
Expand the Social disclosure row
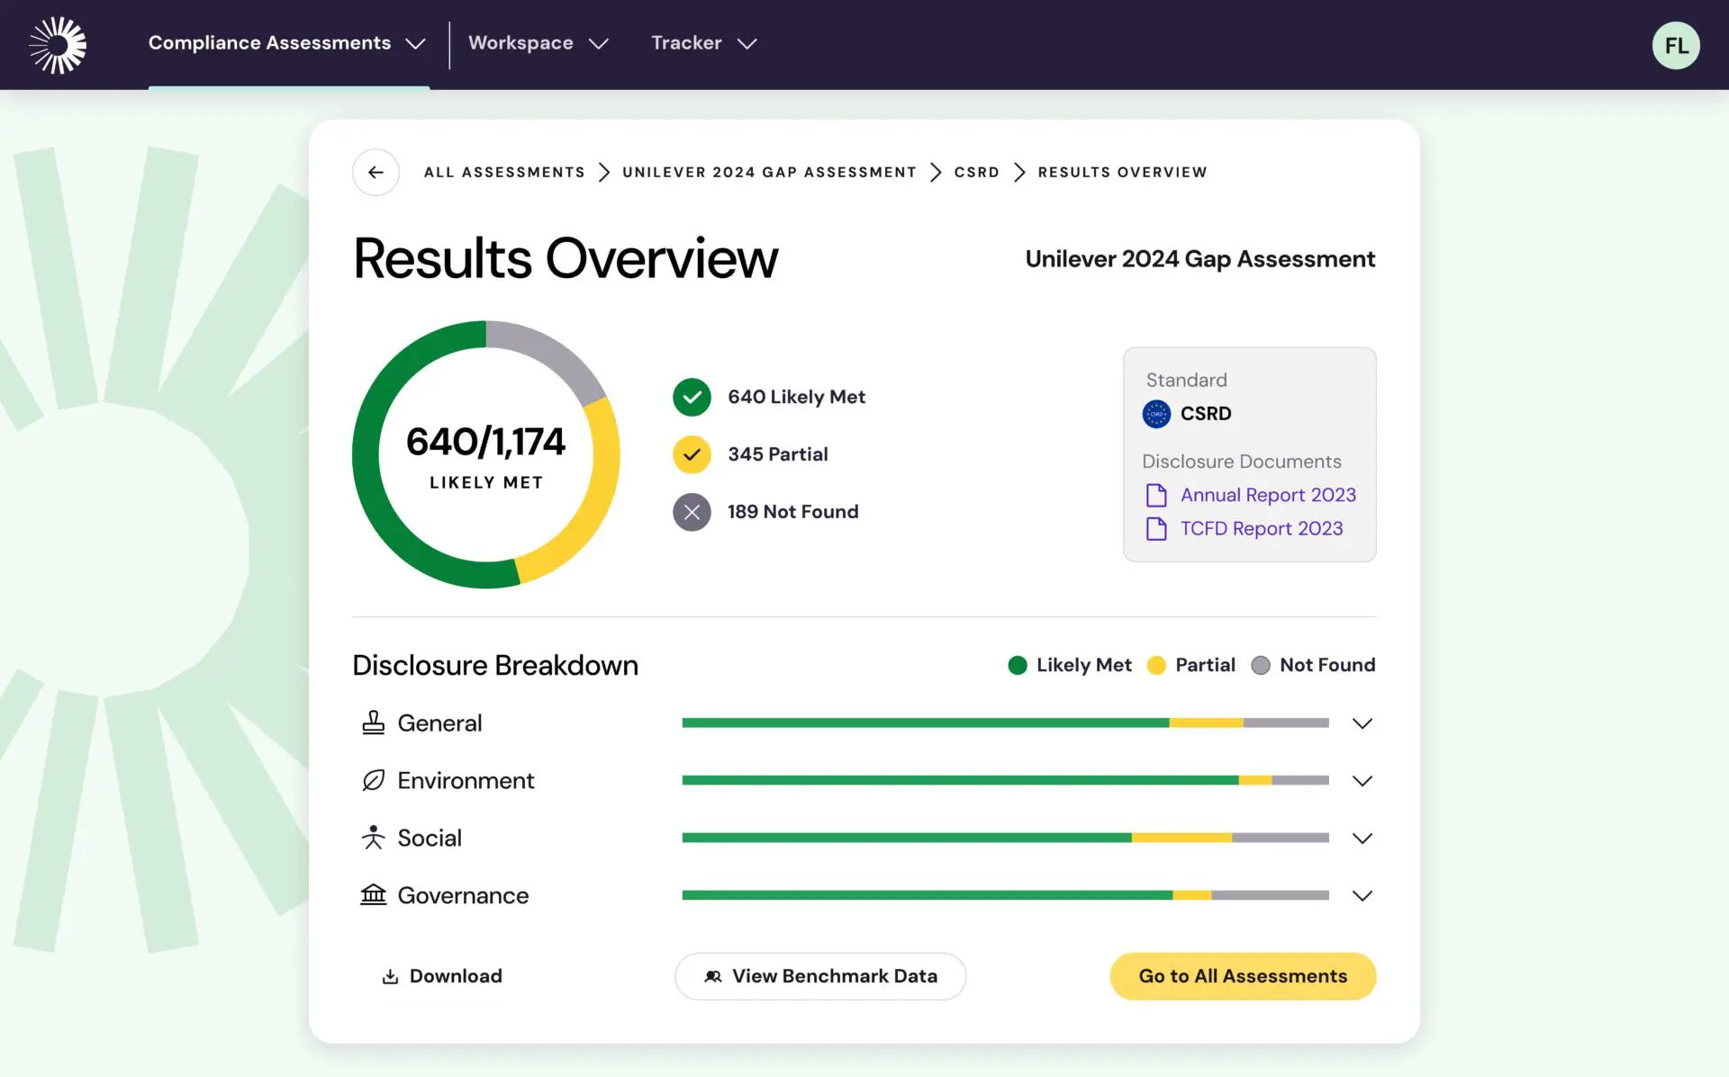(x=1362, y=838)
